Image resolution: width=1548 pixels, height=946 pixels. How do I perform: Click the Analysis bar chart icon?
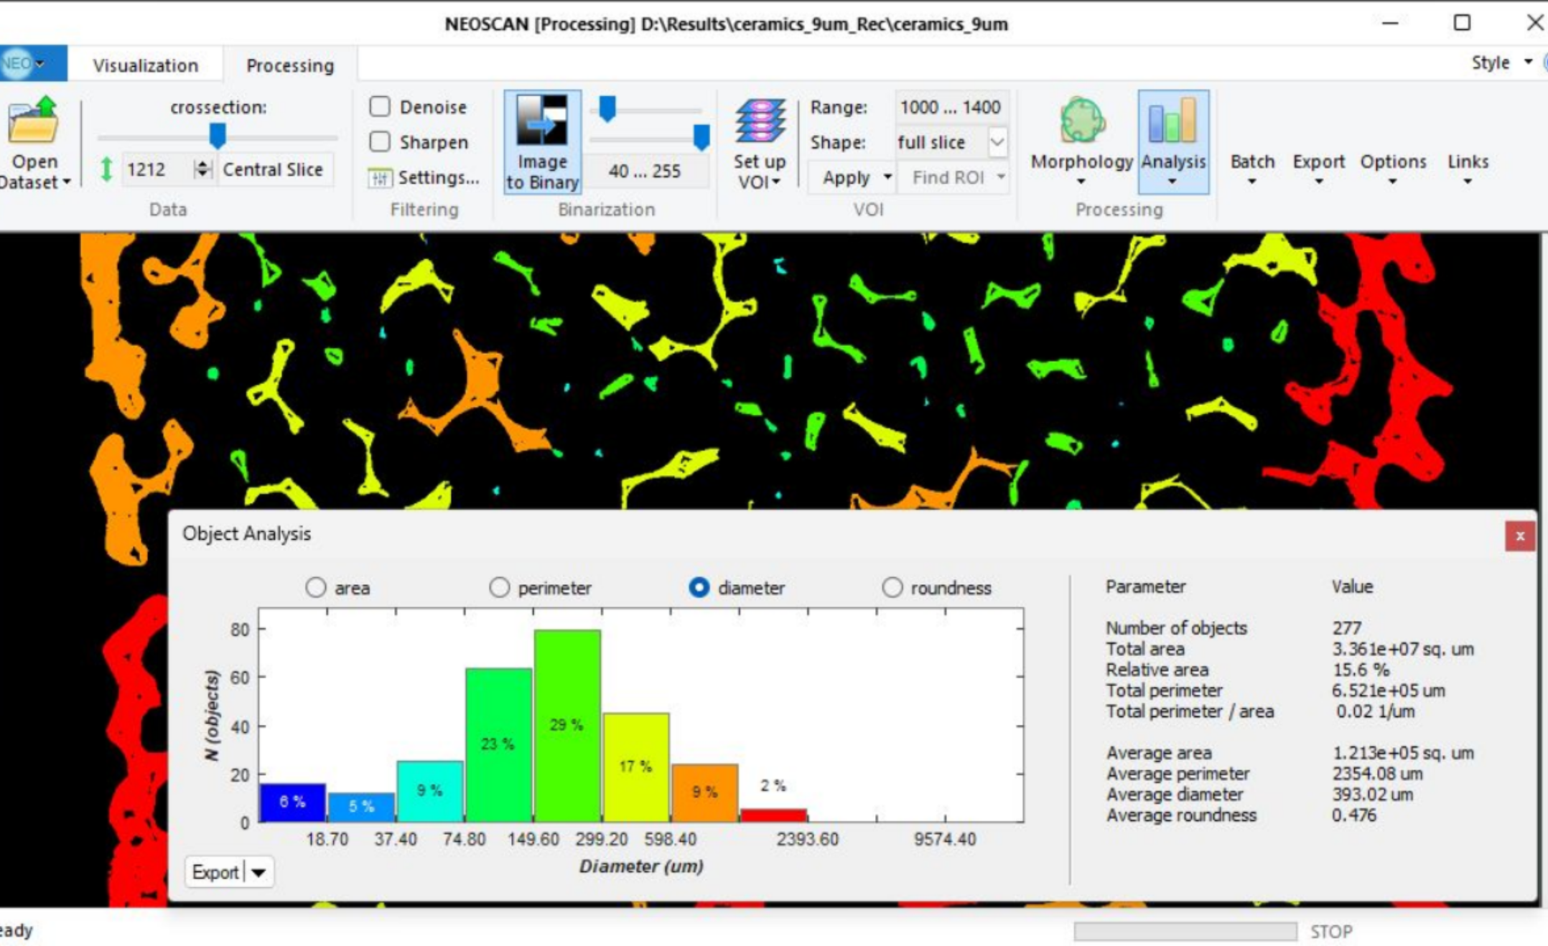click(1172, 121)
